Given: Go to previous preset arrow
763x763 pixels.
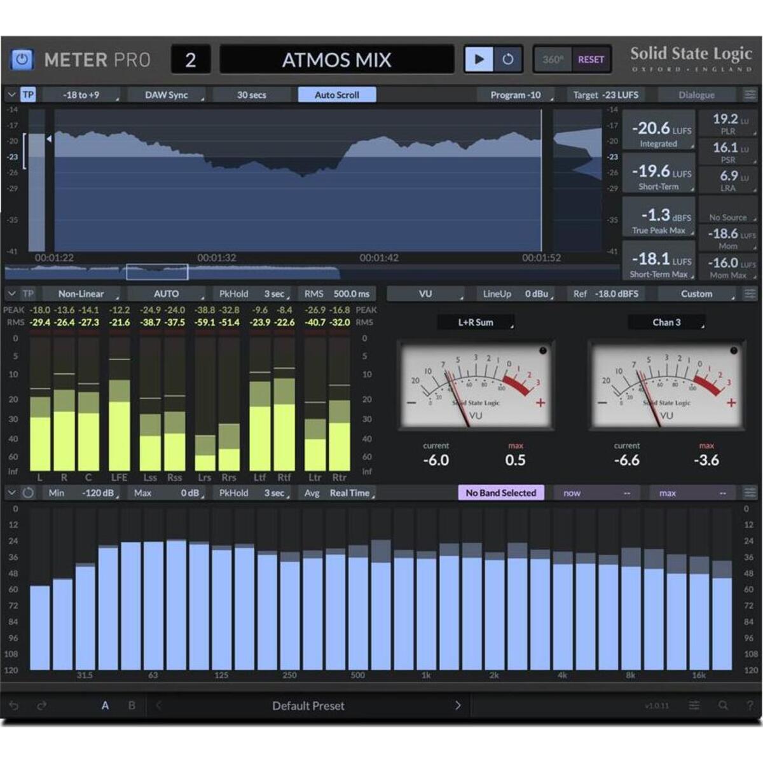Looking at the screenshot, I should pyautogui.click(x=158, y=706).
